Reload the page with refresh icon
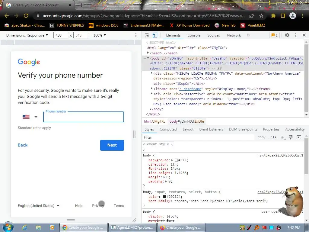Viewport: 309px width, 232px height. [26, 16]
